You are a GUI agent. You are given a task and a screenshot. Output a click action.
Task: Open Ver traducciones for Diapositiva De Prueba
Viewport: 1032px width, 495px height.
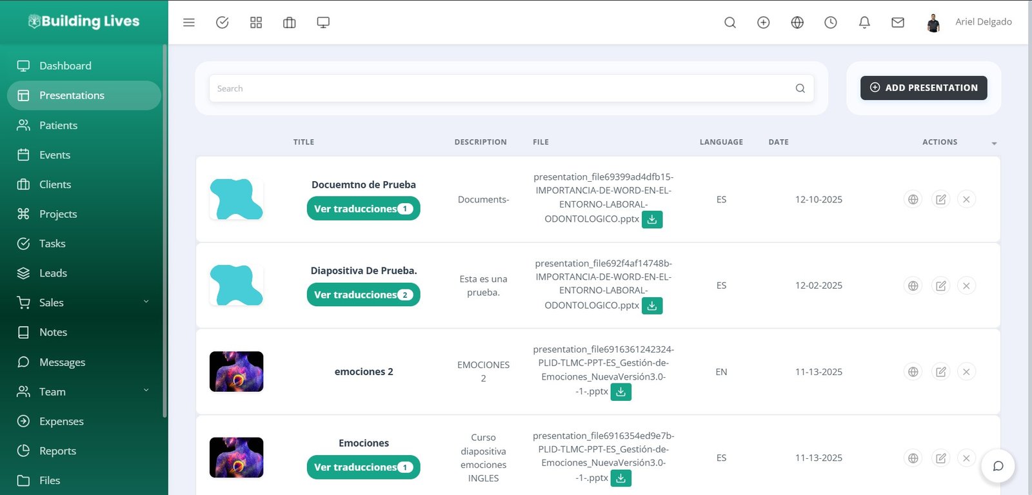363,295
